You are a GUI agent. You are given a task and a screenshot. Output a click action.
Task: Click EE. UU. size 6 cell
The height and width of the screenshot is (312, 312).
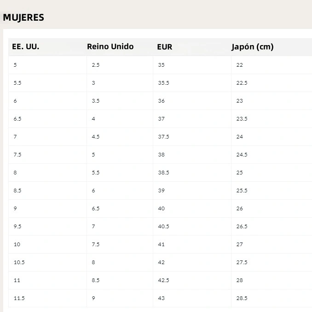pyautogui.click(x=15, y=101)
